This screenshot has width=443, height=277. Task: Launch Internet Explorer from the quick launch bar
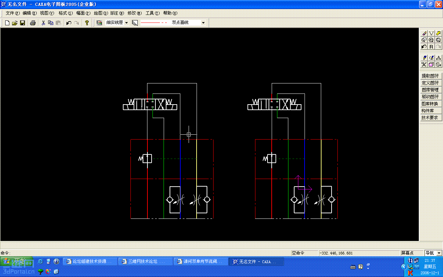(40, 261)
